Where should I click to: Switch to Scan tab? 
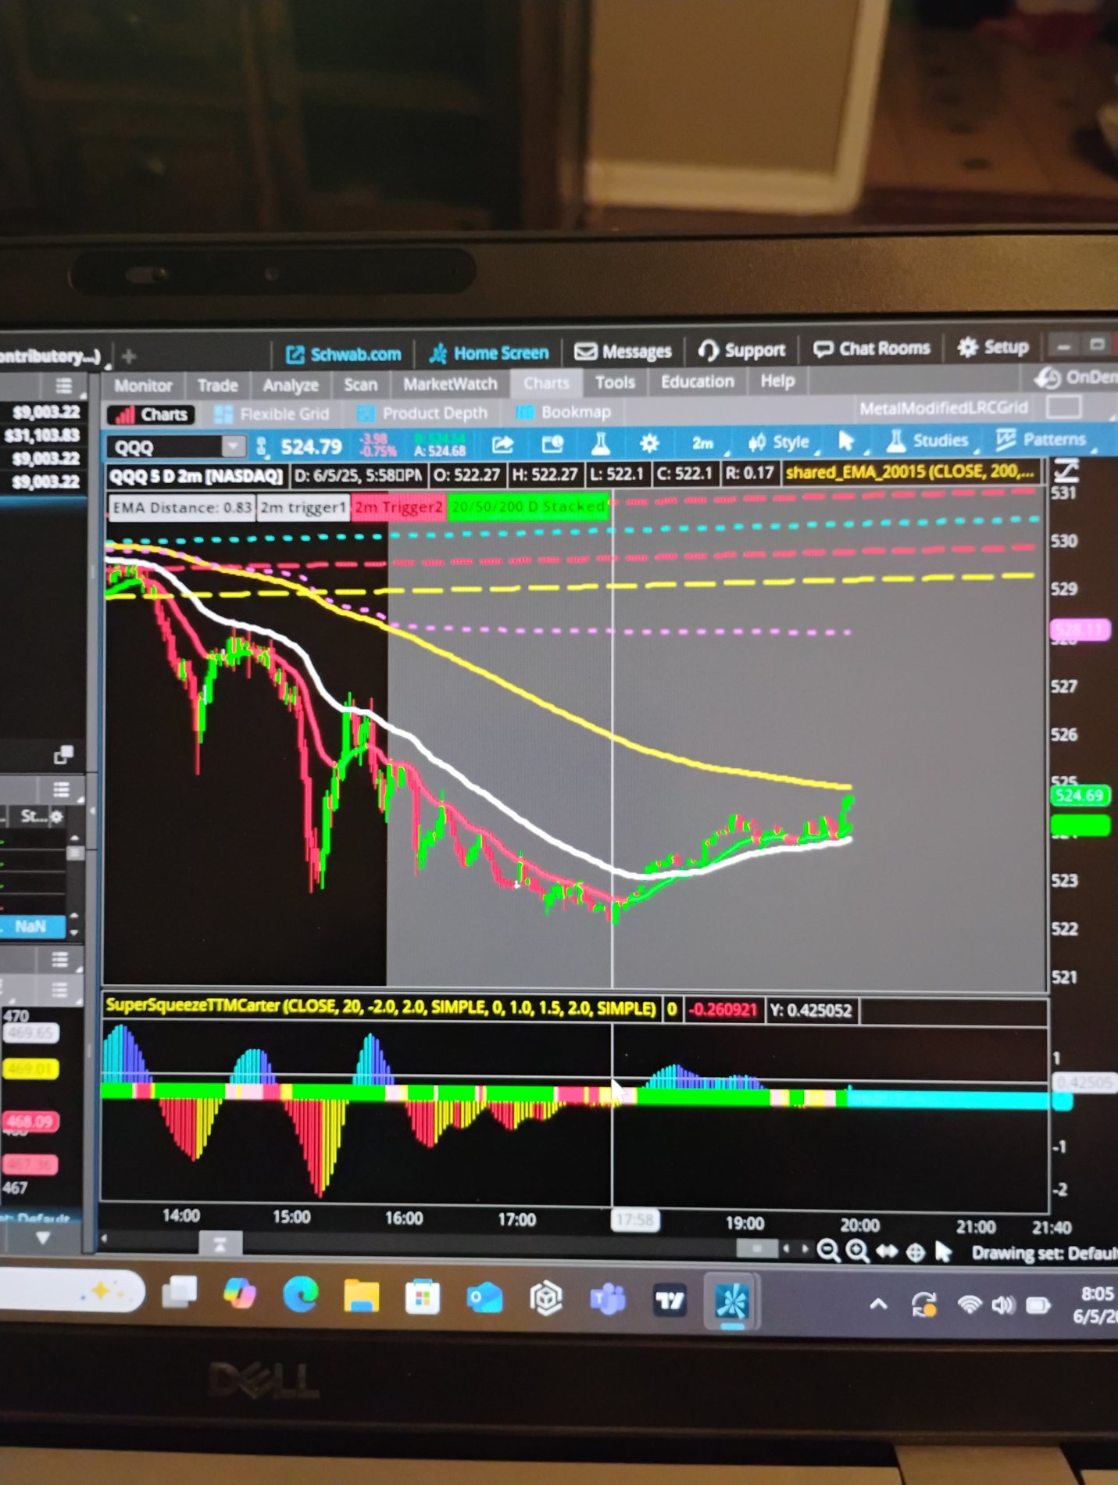pyautogui.click(x=360, y=385)
